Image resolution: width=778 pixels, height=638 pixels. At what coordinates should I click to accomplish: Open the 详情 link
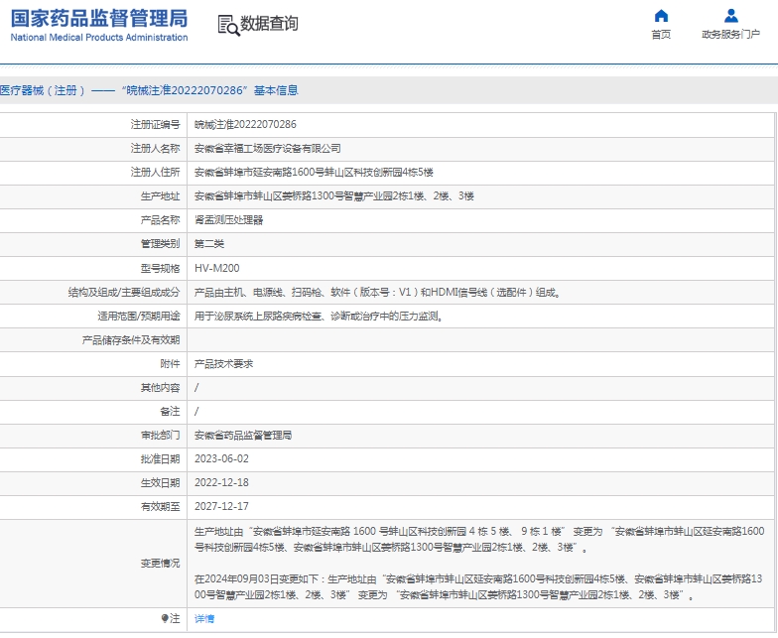point(204,619)
